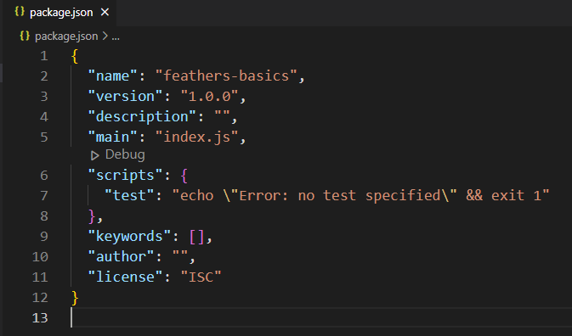
Task: Click line number 13 in the gutter
Action: [x=40, y=318]
